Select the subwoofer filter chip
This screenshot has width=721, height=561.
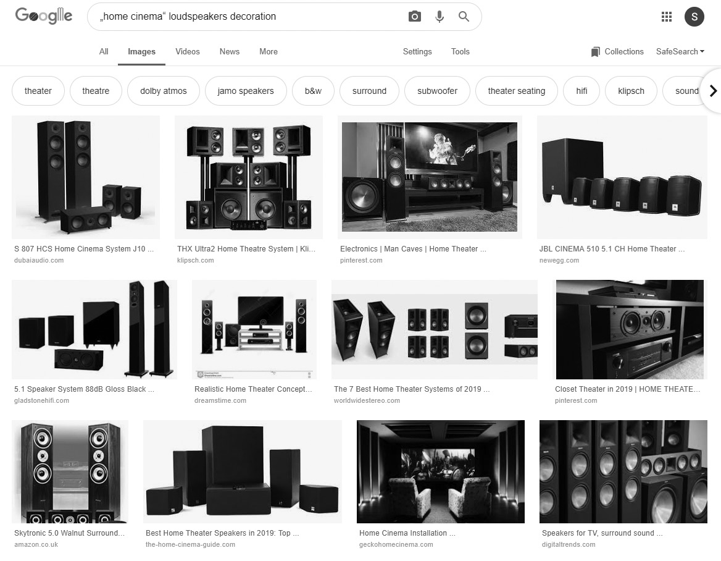coord(437,91)
